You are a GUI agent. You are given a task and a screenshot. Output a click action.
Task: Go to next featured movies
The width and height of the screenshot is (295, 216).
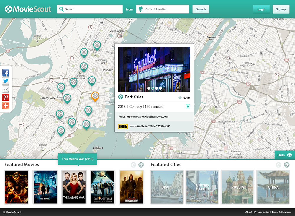(141, 165)
